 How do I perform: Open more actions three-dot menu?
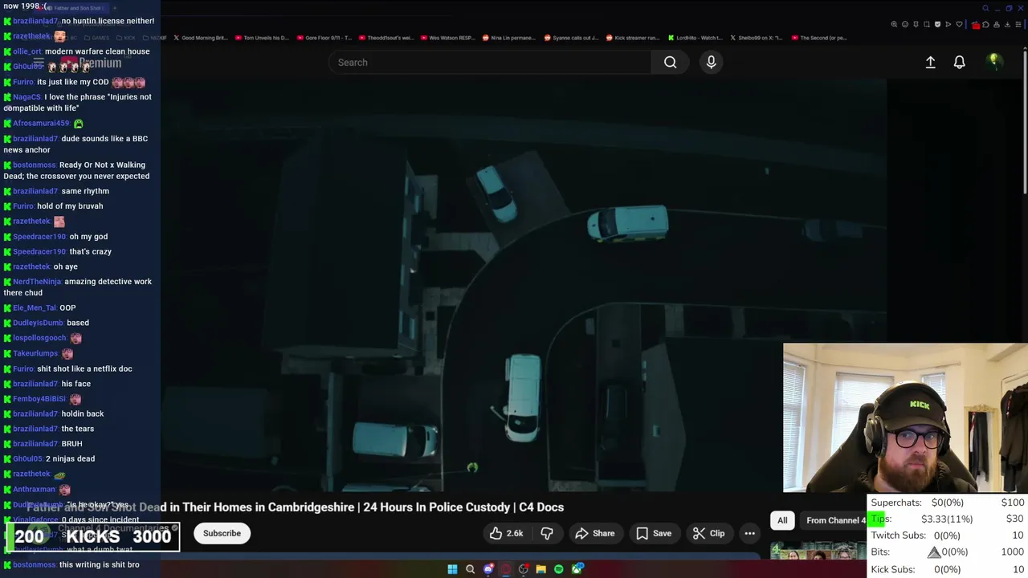[749, 533]
